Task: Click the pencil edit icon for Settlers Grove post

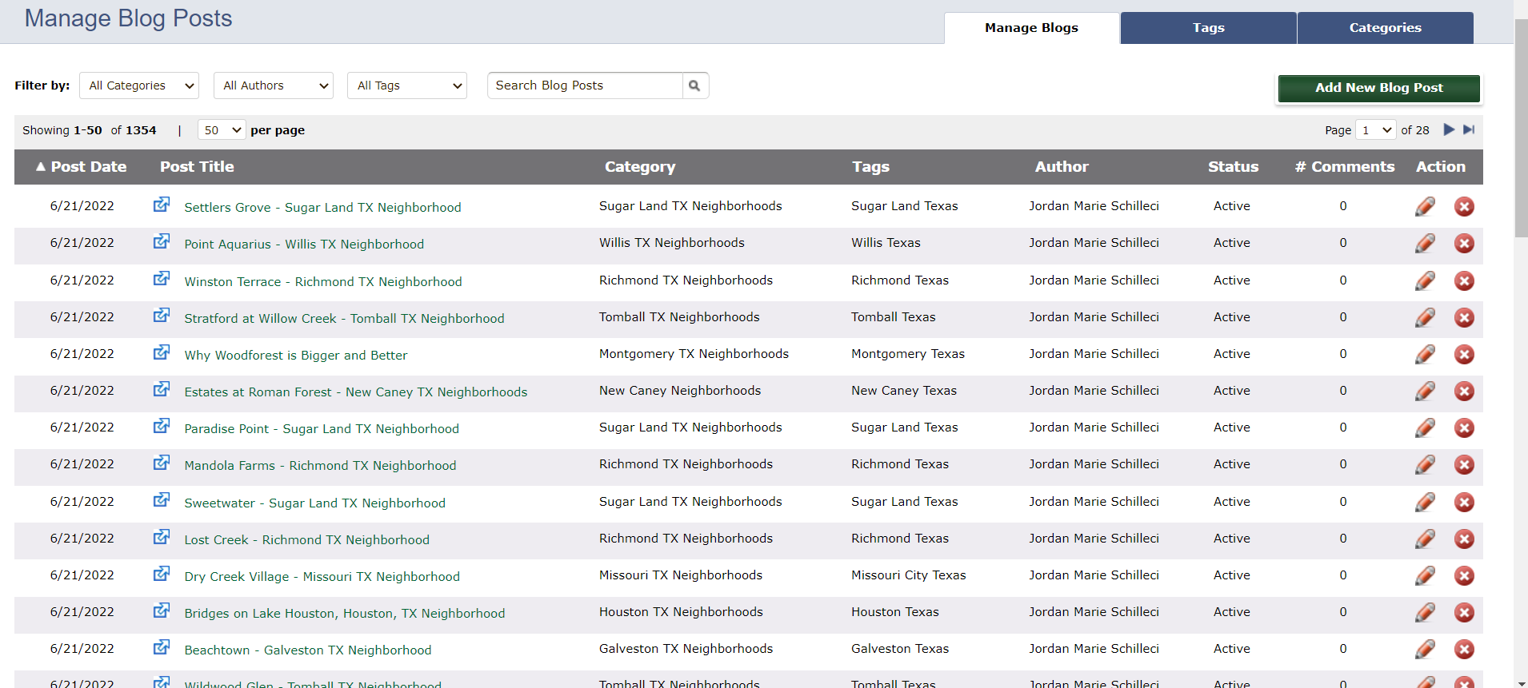Action: click(x=1425, y=207)
